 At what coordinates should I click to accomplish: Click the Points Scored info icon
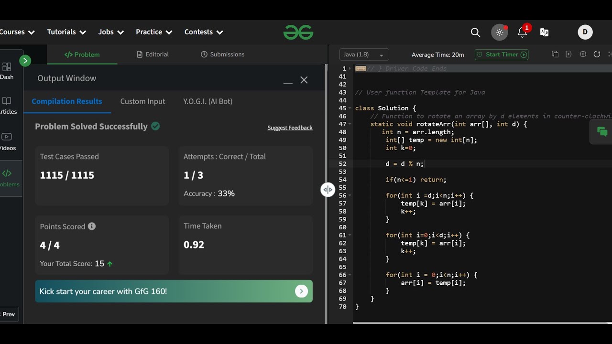tap(92, 226)
